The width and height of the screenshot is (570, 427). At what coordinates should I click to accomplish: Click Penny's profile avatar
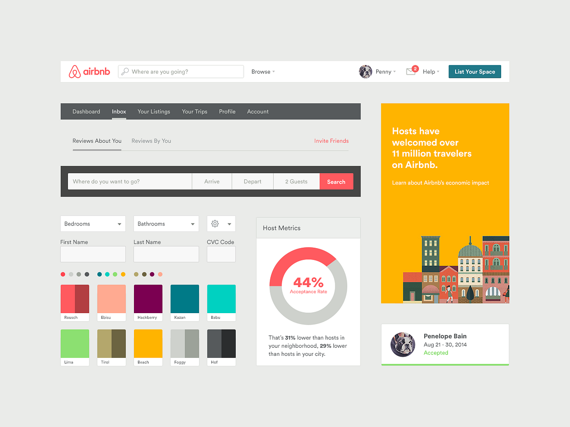[x=366, y=71]
